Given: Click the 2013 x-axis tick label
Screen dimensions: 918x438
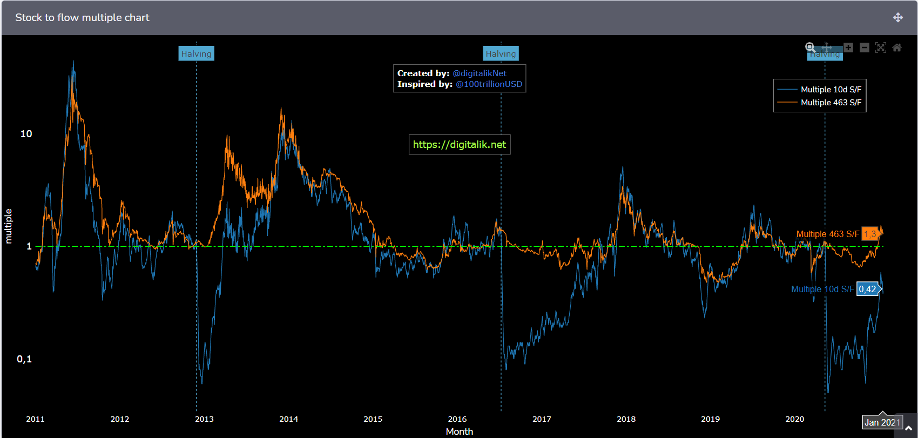Looking at the screenshot, I should tap(204, 419).
